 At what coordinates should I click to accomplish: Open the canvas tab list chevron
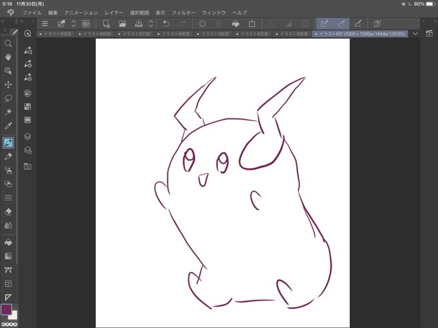point(415,33)
